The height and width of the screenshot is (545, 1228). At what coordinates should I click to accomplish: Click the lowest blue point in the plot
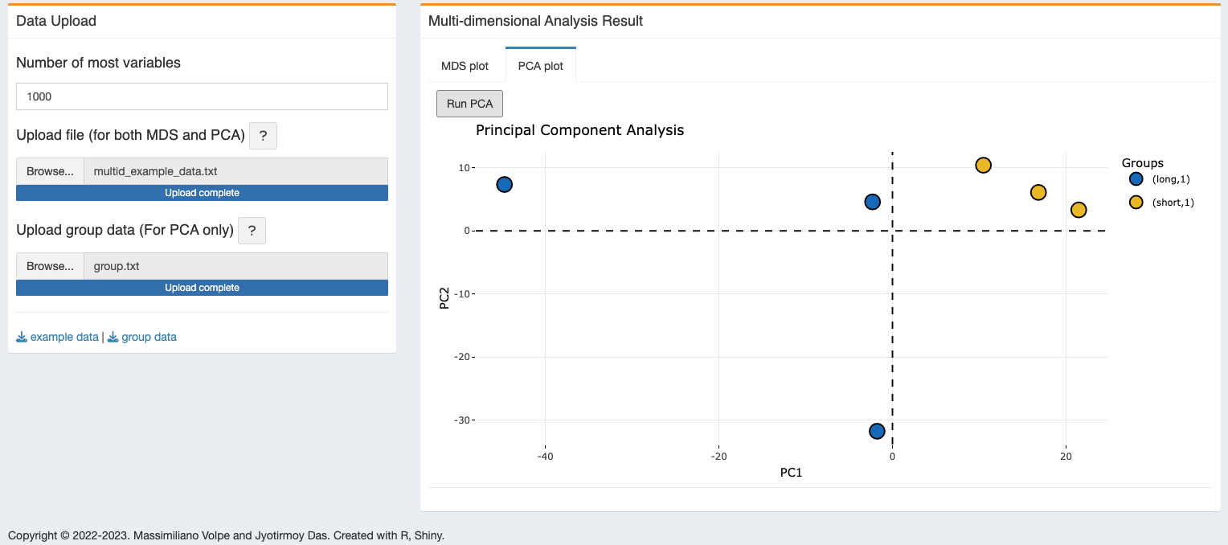click(x=877, y=432)
